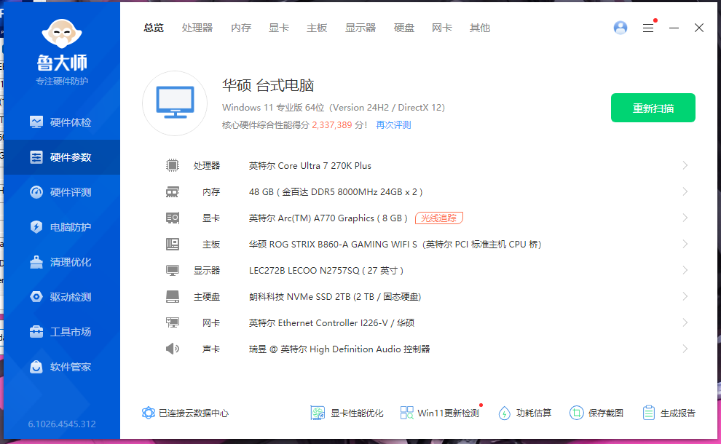Viewport: 721px width, 444px height.
Task: Minimize the 鲁大师 window
Action: 674,28
